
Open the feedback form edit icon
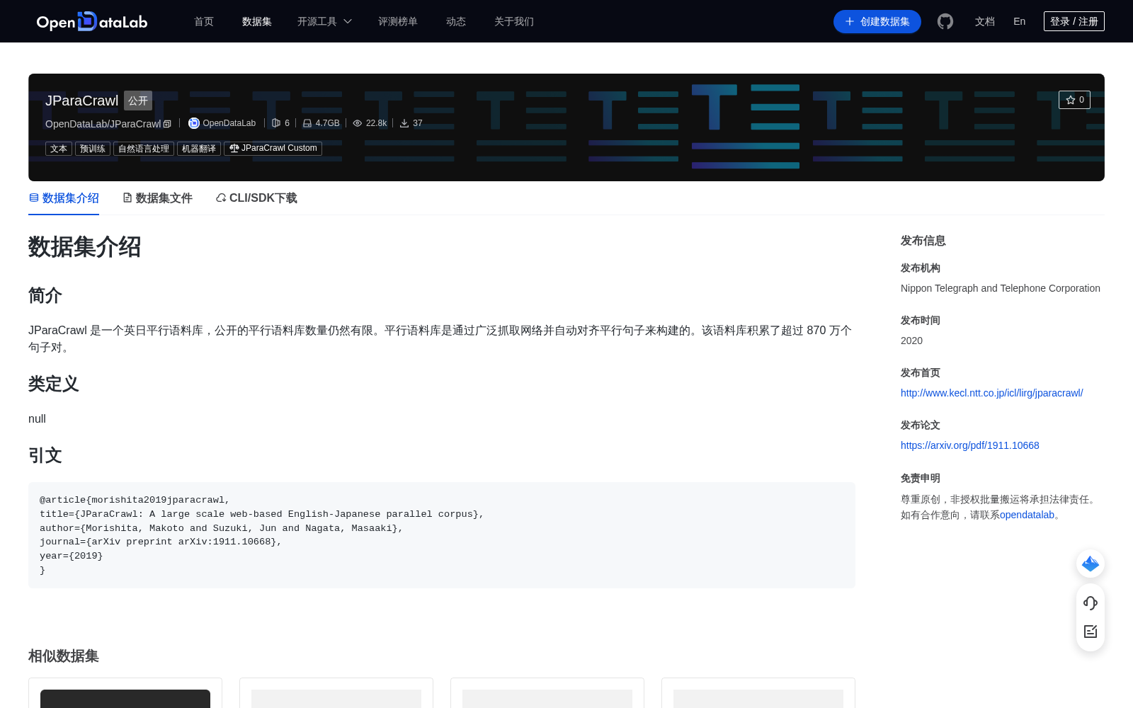click(x=1091, y=632)
